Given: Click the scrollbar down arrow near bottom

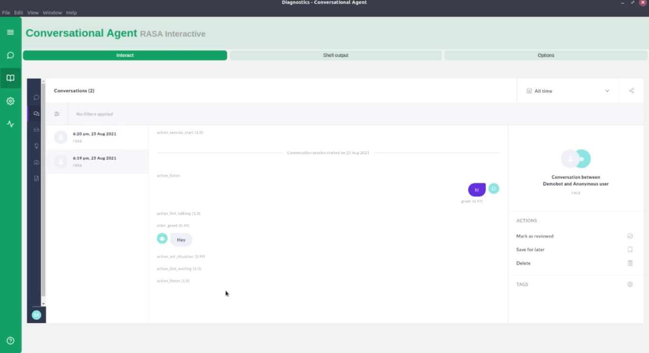Looking at the screenshot, I should coord(43,304).
